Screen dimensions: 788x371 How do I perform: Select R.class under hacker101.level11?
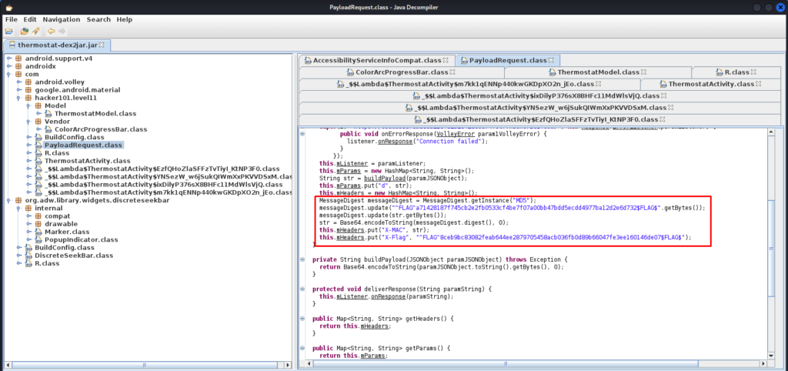click(x=57, y=153)
